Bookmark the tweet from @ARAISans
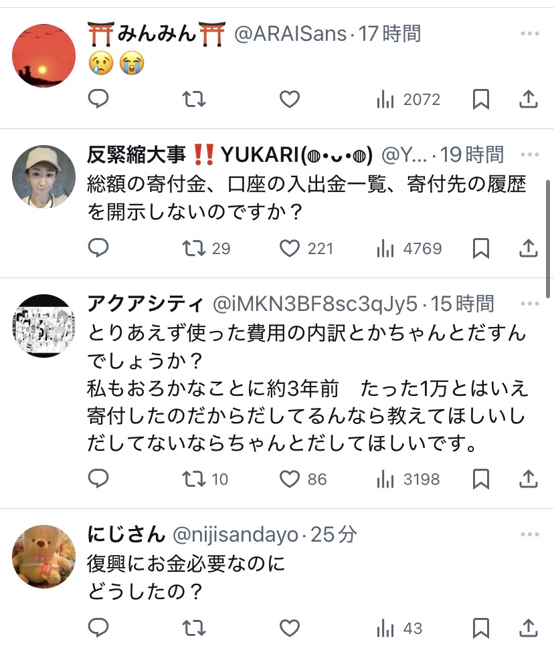 click(481, 99)
